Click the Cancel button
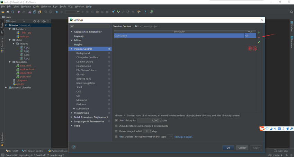Image resolution: width=294 pixels, height=157 pixels. [242, 148]
